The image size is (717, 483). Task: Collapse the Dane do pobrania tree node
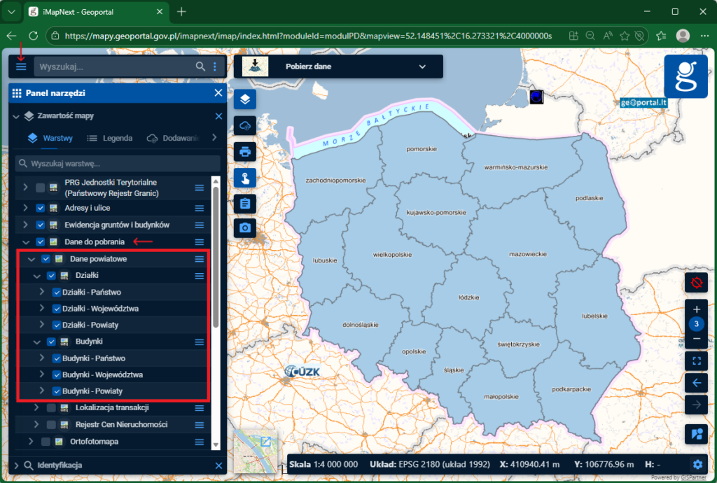(26, 242)
